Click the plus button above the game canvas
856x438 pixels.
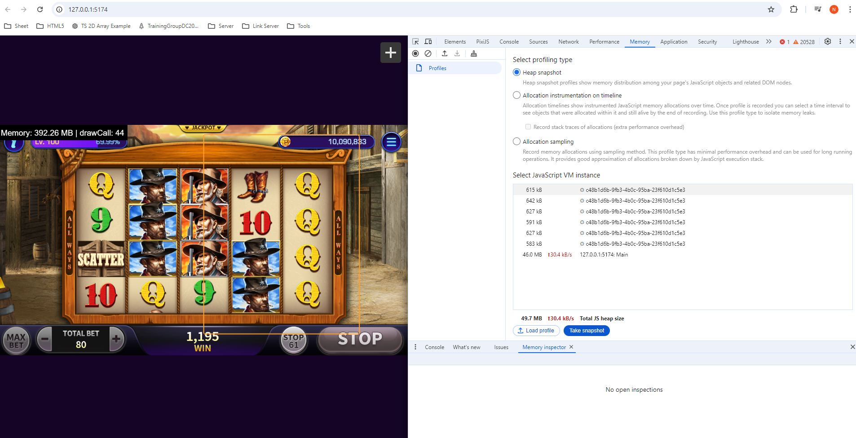pyautogui.click(x=391, y=53)
